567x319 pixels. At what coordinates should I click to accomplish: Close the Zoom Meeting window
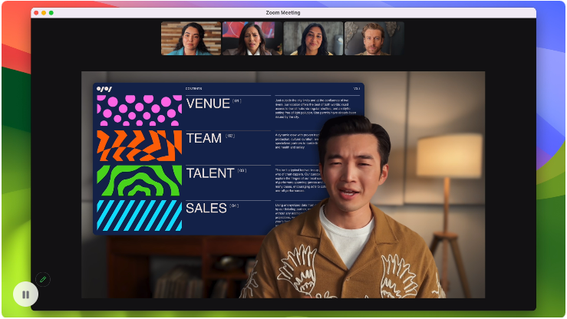click(x=36, y=12)
